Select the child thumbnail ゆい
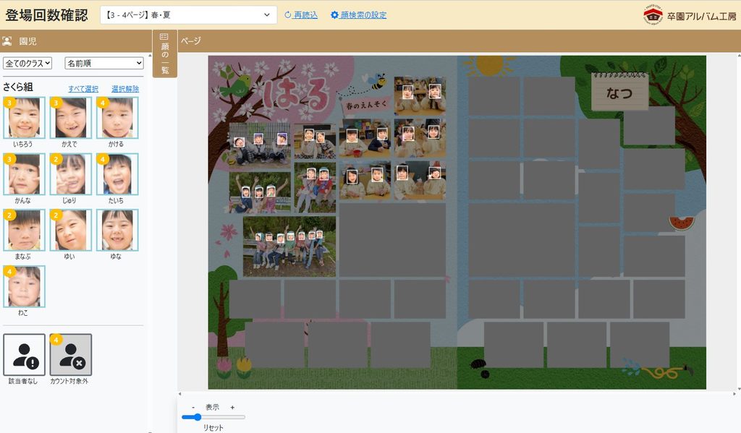 71,231
